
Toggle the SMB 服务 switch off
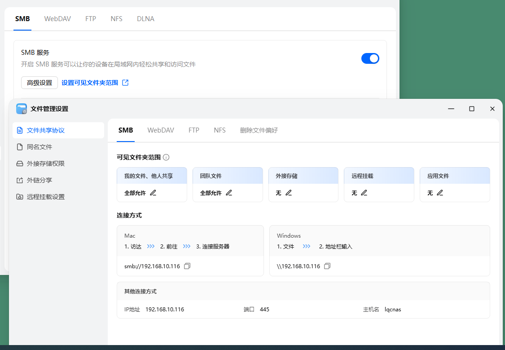pos(370,58)
